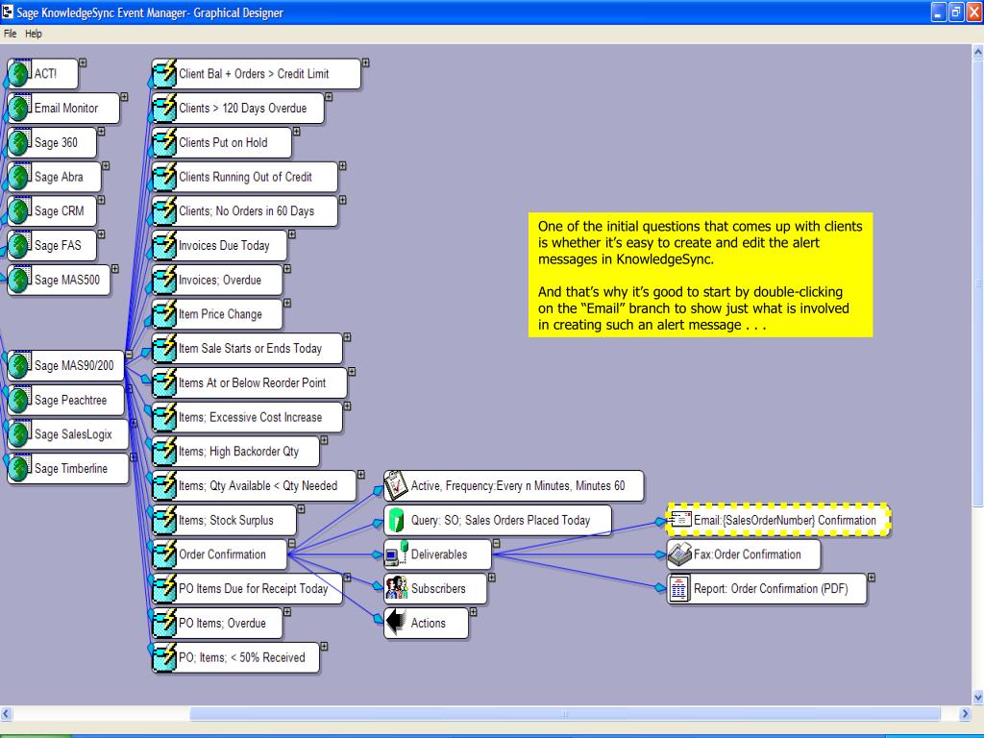Select the Sage Abra application node
Image resolution: width=984 pixels, height=738 pixels.
coord(54,177)
